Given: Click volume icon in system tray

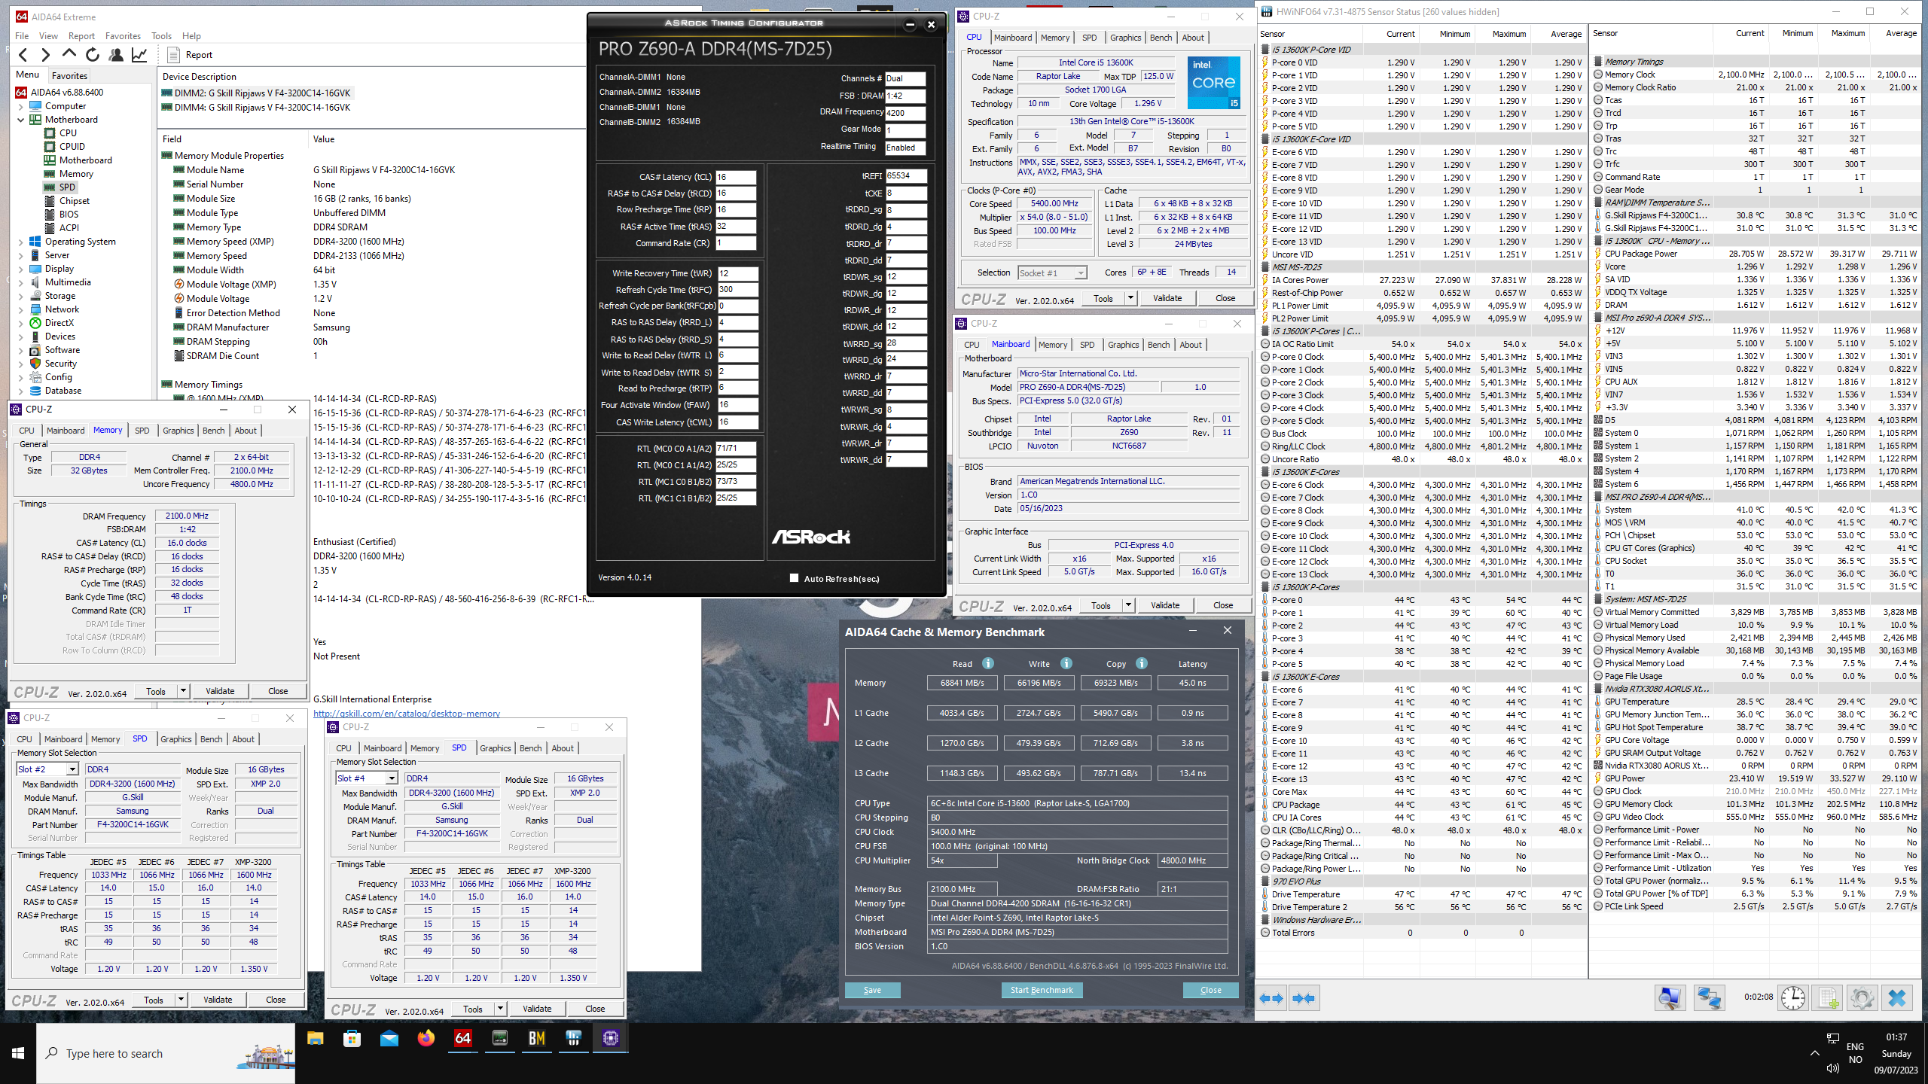Looking at the screenshot, I should [x=1832, y=1069].
